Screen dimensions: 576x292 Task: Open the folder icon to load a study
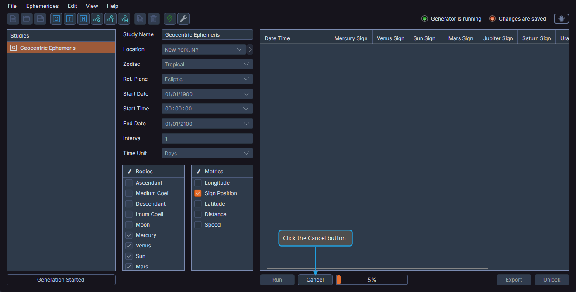[26, 18]
